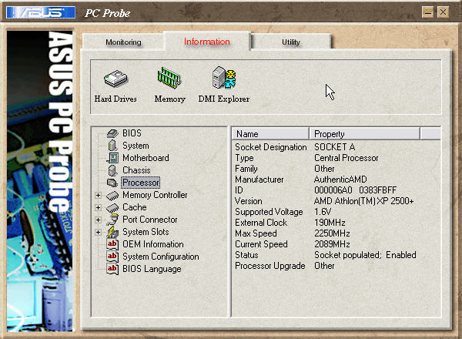Select the BIOS chip icon in the tree
The height and width of the screenshot is (339, 462).
112,133
